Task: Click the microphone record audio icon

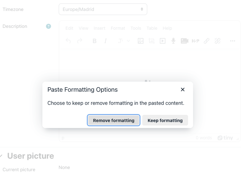Action: pyautogui.click(x=174, y=41)
